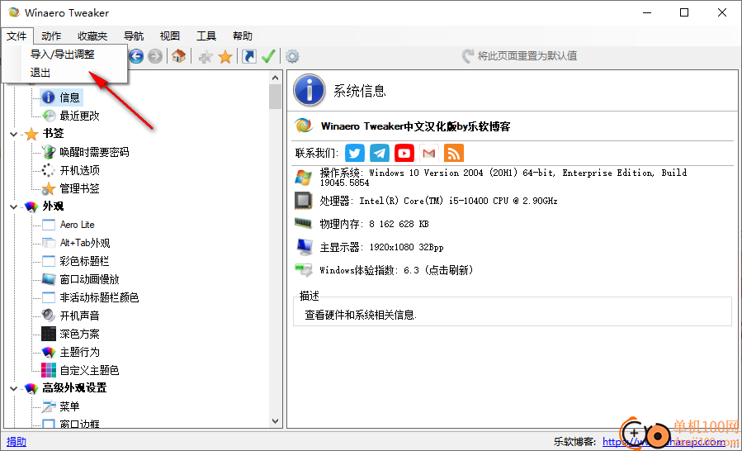
Task: Open the YouTube contact icon
Action: coord(404,153)
